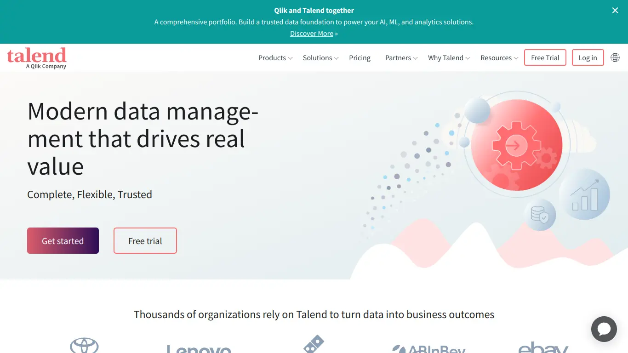628x353 pixels.
Task: Click the database shield bubble graphic
Action: (540, 215)
